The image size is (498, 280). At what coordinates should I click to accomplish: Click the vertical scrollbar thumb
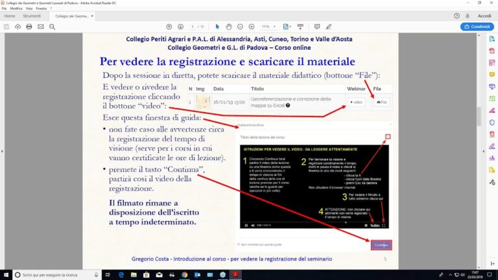click(x=479, y=117)
